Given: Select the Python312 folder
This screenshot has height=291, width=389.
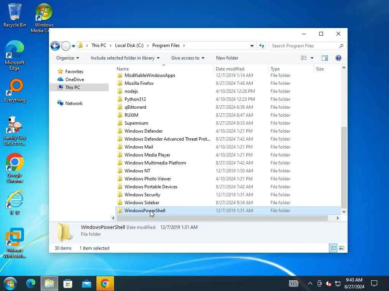Looking at the screenshot, I should tap(135, 99).
